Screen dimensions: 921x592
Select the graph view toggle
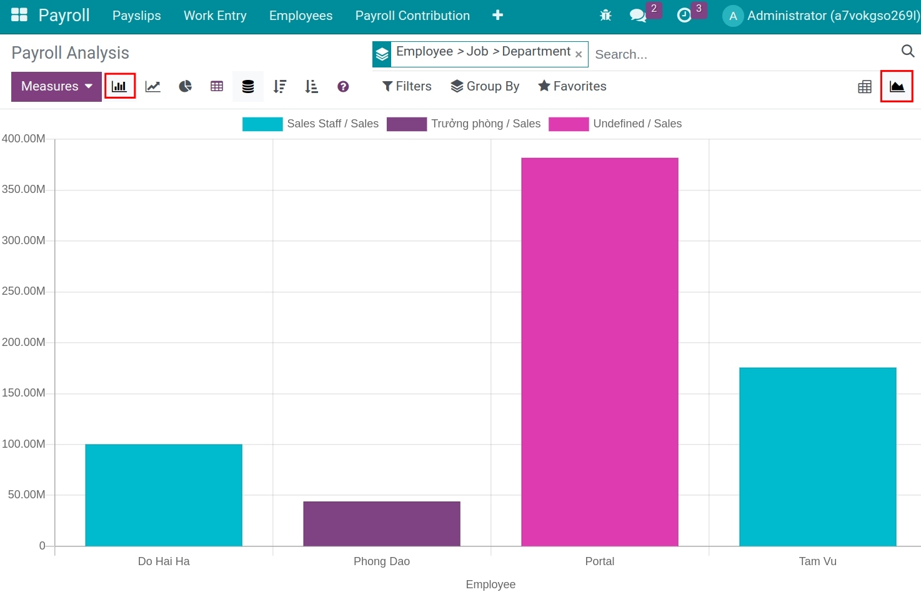897,86
